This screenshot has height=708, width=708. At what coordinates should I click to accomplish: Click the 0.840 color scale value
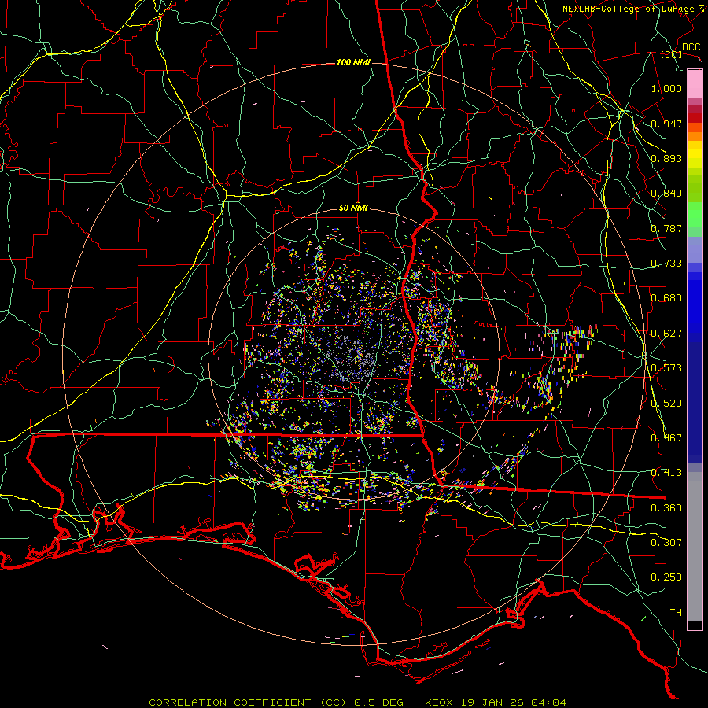tap(666, 194)
